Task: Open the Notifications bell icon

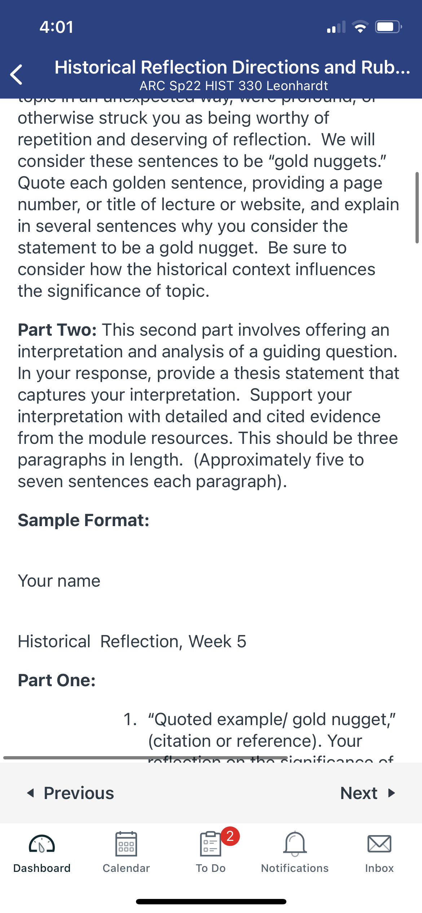Action: [295, 844]
